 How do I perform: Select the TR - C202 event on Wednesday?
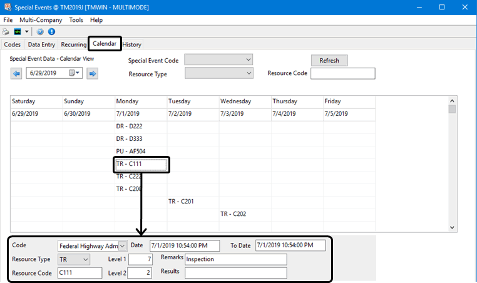(233, 214)
